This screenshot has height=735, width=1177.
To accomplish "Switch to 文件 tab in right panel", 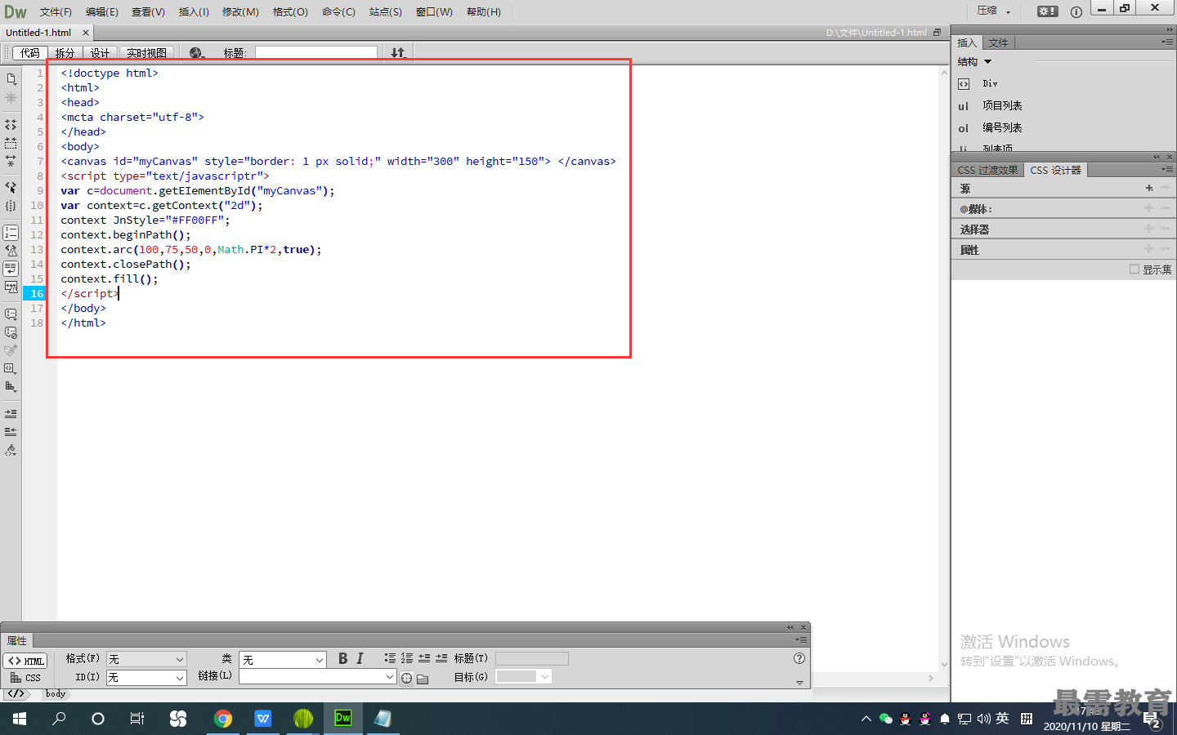I will click(998, 42).
